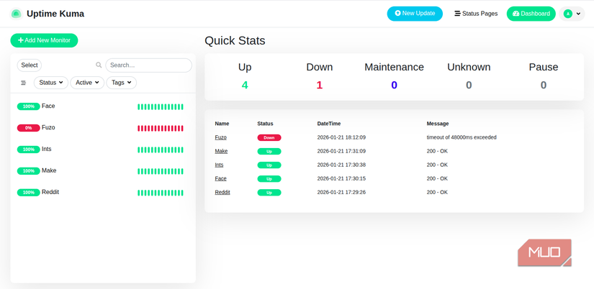This screenshot has height=289, width=594.
Task: Click the search magnifier icon
Action: [x=99, y=65]
